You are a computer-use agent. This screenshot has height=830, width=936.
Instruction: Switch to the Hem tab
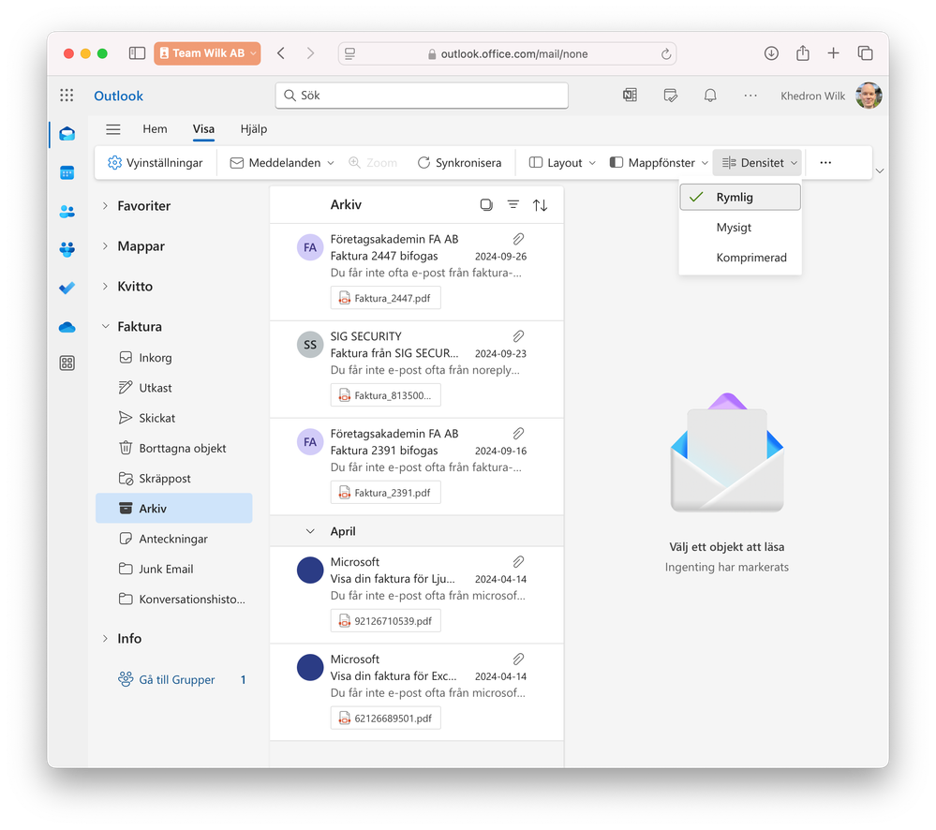[155, 129]
